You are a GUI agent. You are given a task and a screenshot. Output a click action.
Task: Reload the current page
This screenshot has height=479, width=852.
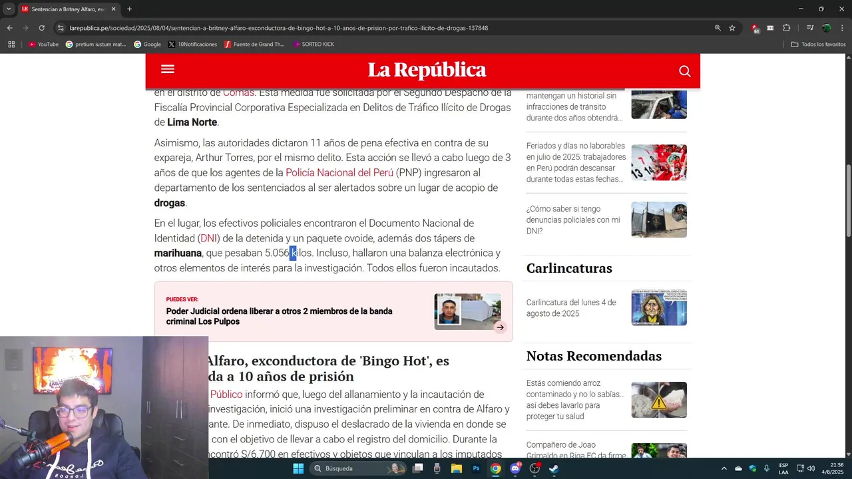[x=41, y=28]
